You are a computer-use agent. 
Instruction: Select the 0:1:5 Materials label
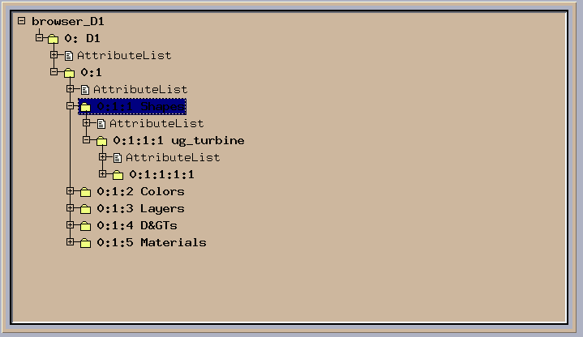(152, 243)
